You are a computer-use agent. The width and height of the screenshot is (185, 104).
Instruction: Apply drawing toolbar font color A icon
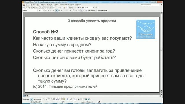tap(75, 99)
